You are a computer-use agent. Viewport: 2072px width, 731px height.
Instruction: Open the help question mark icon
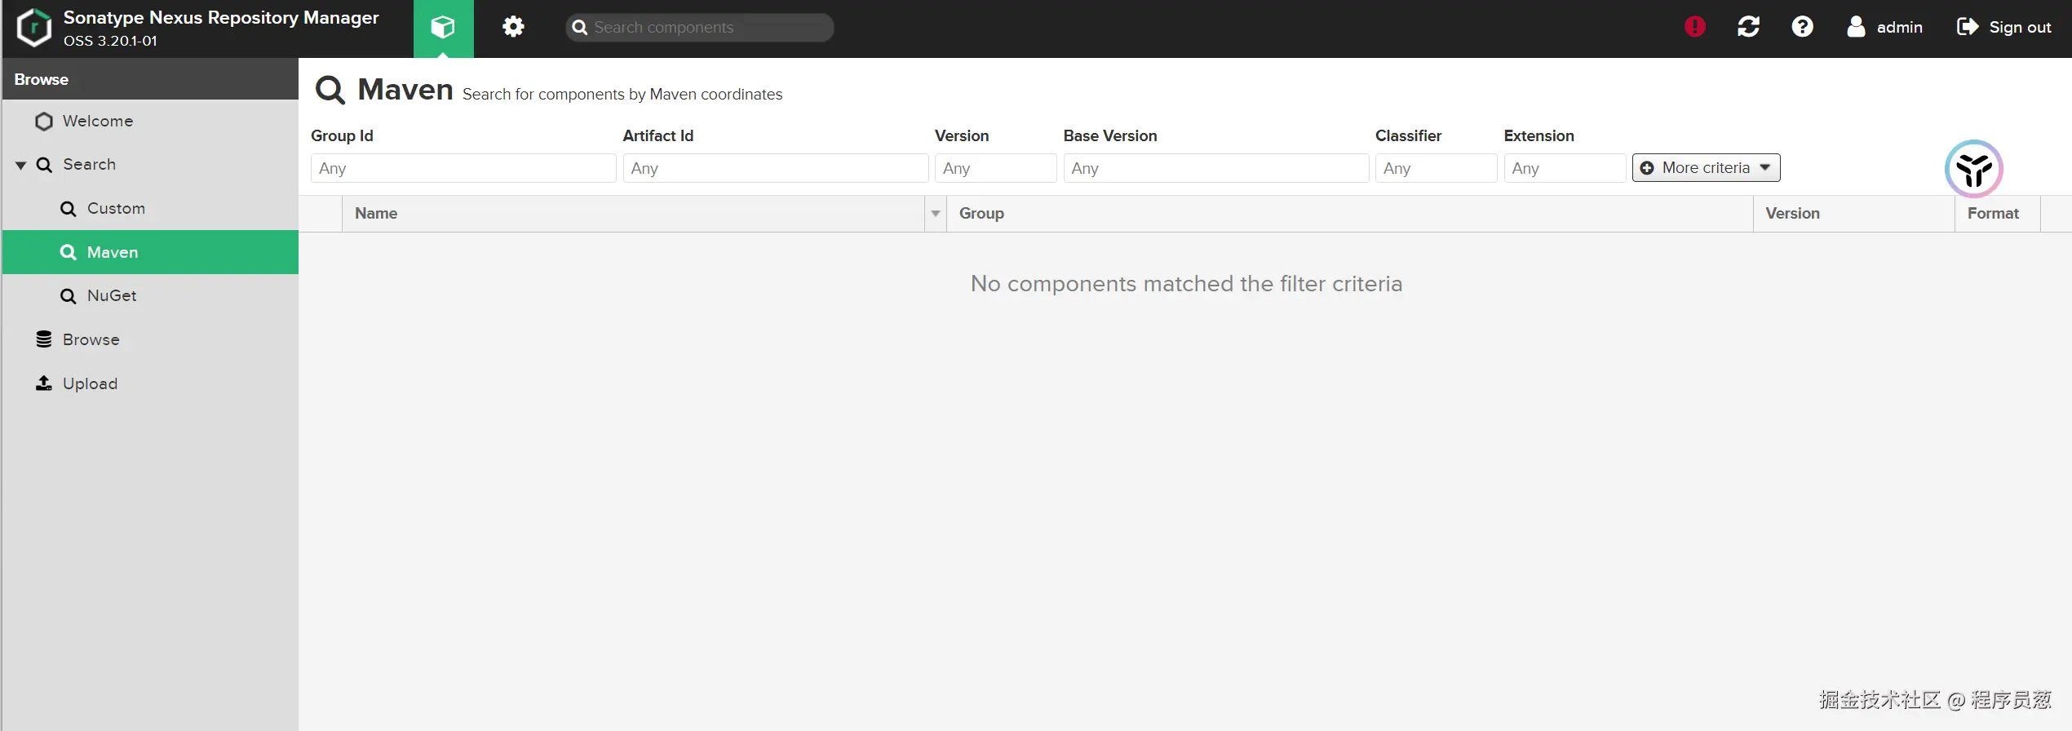[1803, 27]
